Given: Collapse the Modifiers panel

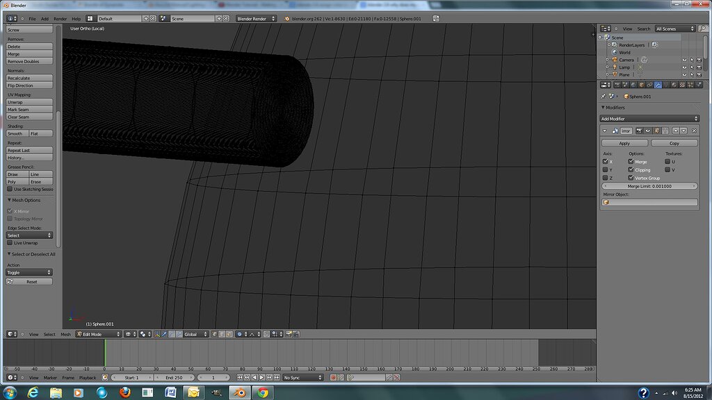Looking at the screenshot, I should click(603, 108).
